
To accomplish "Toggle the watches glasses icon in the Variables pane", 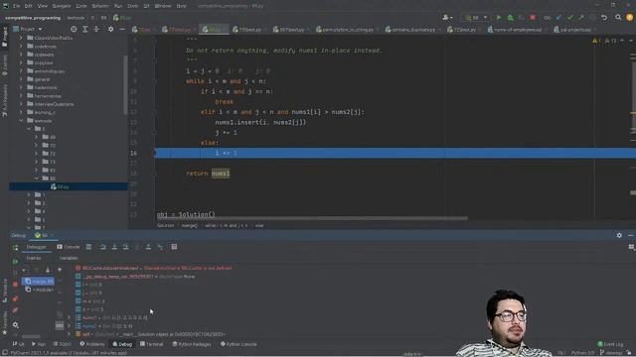I will pyautogui.click(x=60, y=326).
